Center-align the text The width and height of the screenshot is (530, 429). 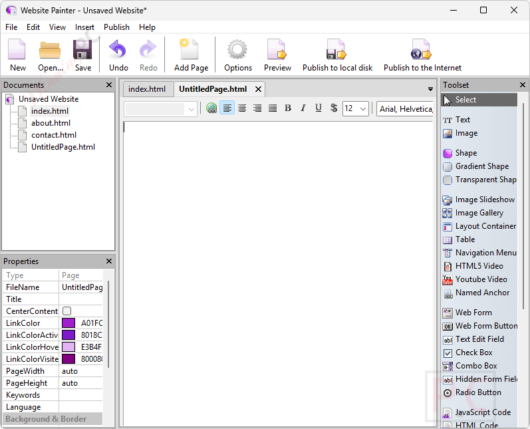(x=242, y=108)
